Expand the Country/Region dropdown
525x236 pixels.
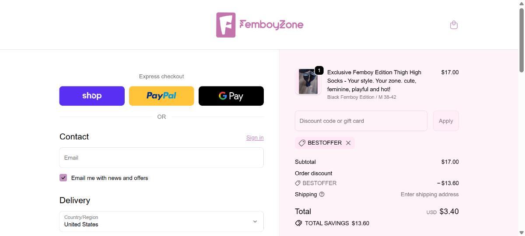(x=161, y=221)
